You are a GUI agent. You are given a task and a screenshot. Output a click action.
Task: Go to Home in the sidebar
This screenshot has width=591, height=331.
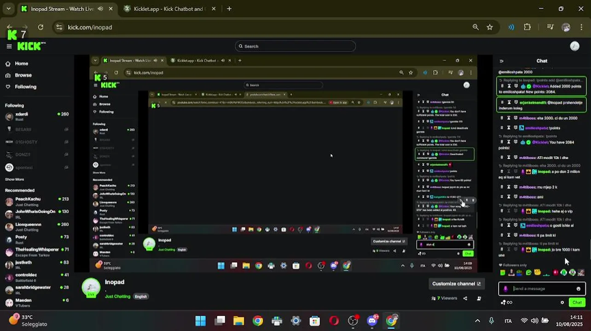click(21, 63)
